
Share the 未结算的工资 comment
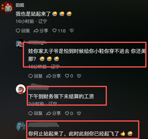(53, 113)
